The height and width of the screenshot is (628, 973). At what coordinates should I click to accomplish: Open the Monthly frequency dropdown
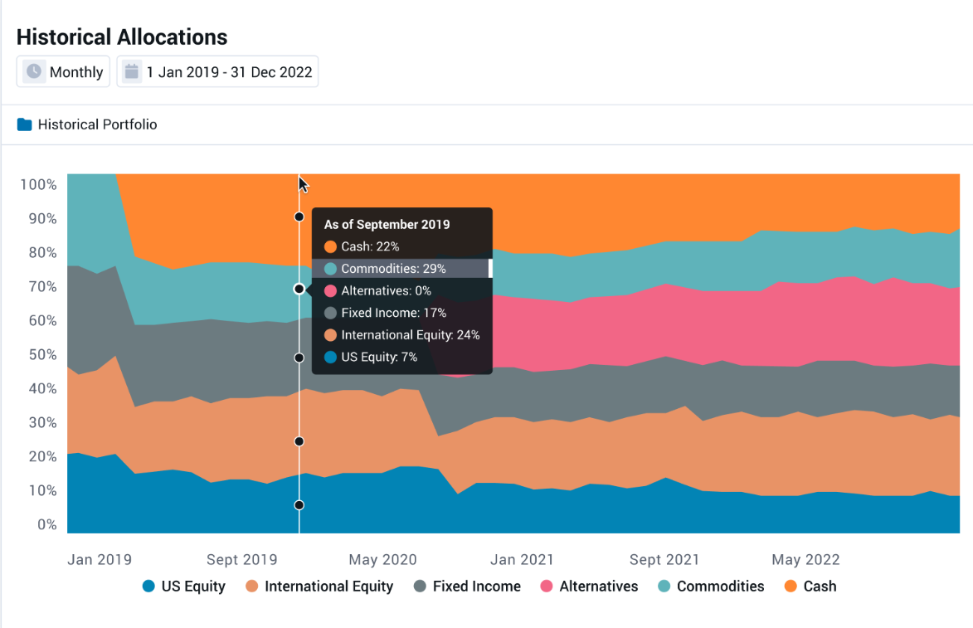[64, 72]
